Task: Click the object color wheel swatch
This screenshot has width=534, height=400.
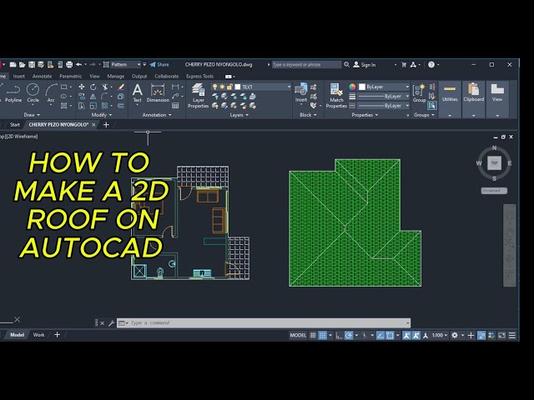Action: tap(352, 87)
